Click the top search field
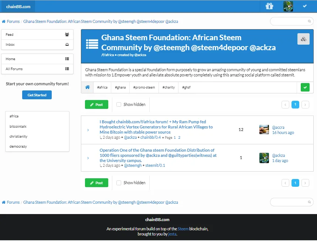The width and height of the screenshot is (317, 241). (292, 21)
